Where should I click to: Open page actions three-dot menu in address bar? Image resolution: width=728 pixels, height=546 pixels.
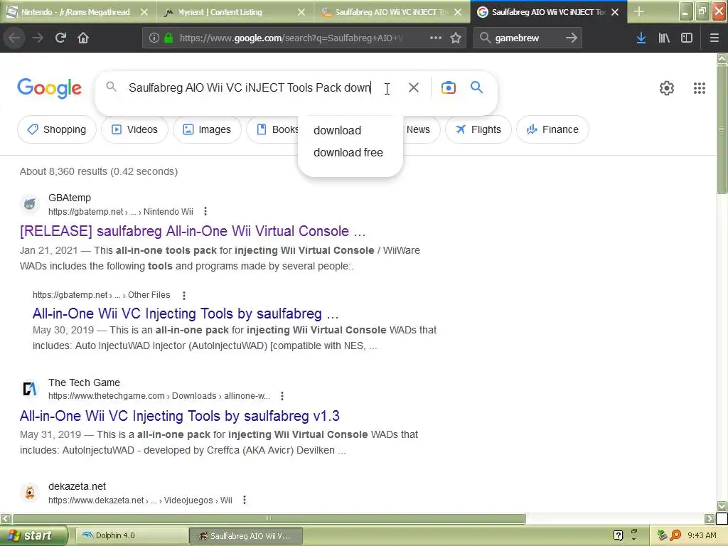click(x=436, y=38)
